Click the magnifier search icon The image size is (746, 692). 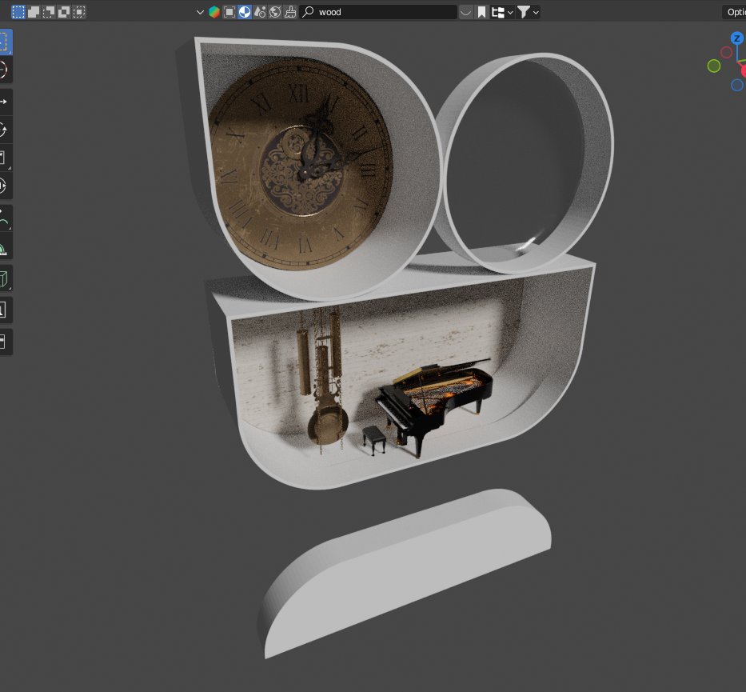[309, 12]
